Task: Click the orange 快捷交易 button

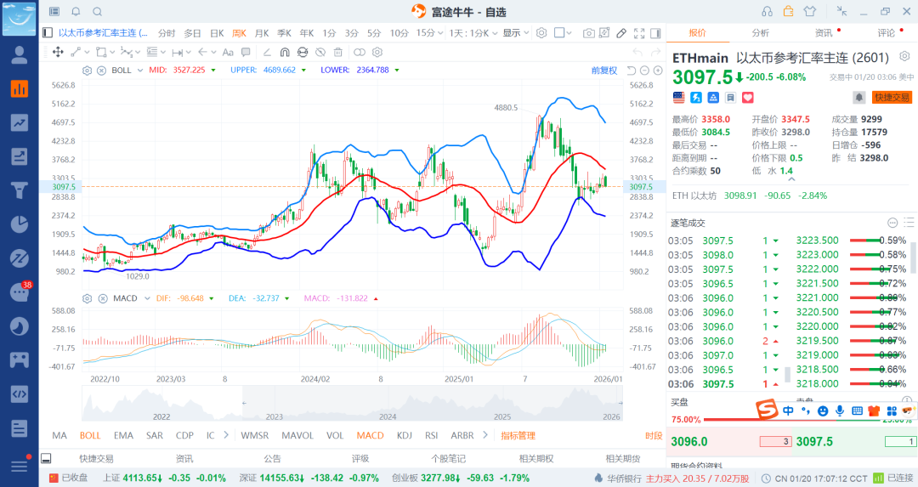Action: pos(892,98)
